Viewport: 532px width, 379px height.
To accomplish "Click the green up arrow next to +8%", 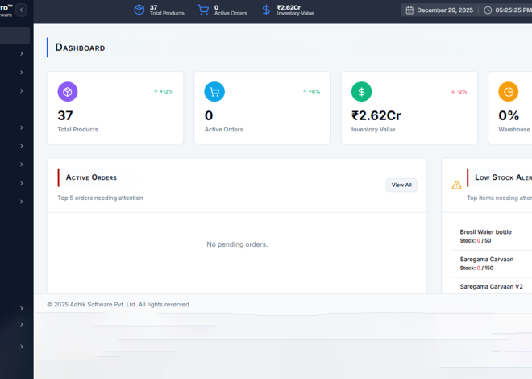I will [305, 92].
